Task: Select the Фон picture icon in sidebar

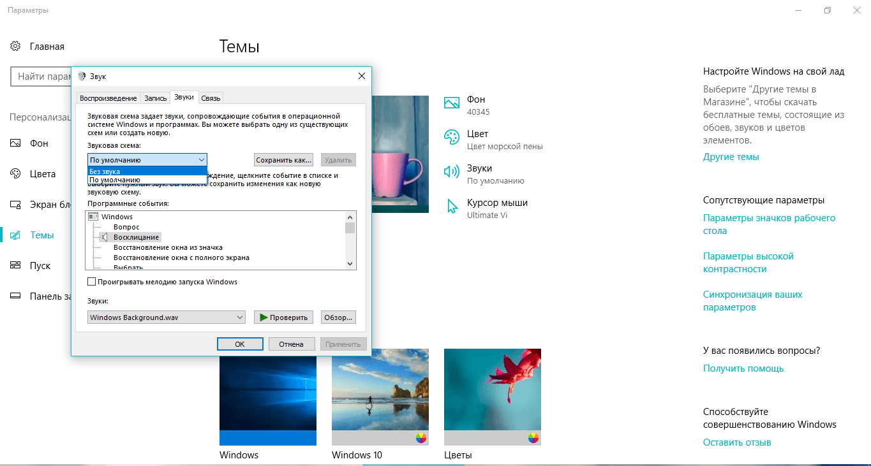Action: pos(15,143)
